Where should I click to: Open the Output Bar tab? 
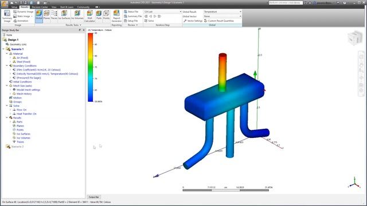pos(94,197)
